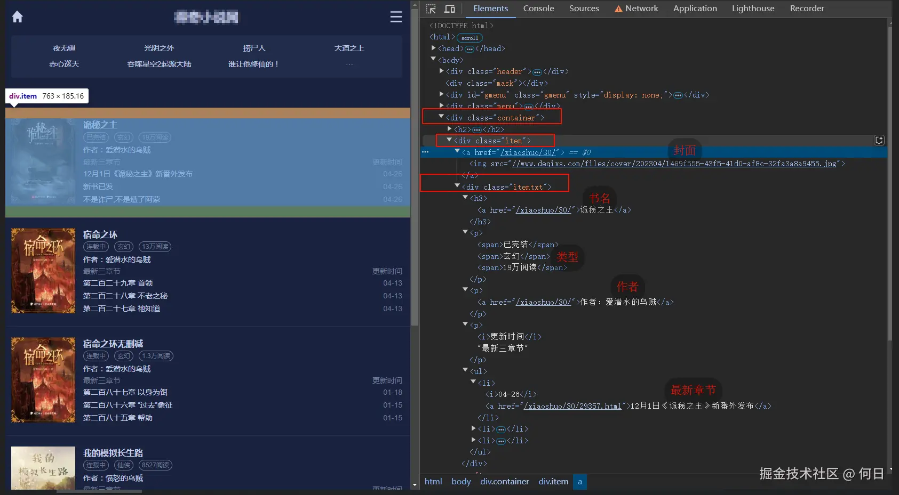899x495 pixels.
Task: Open chapter 第二百八十七章 以身为饵
Action: [x=125, y=392]
